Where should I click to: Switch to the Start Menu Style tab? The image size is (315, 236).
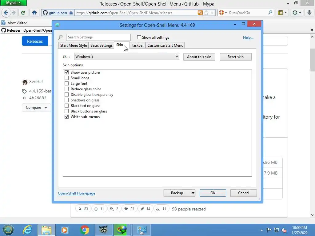click(74, 45)
